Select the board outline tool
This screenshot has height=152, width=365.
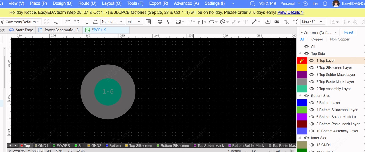click(201, 22)
